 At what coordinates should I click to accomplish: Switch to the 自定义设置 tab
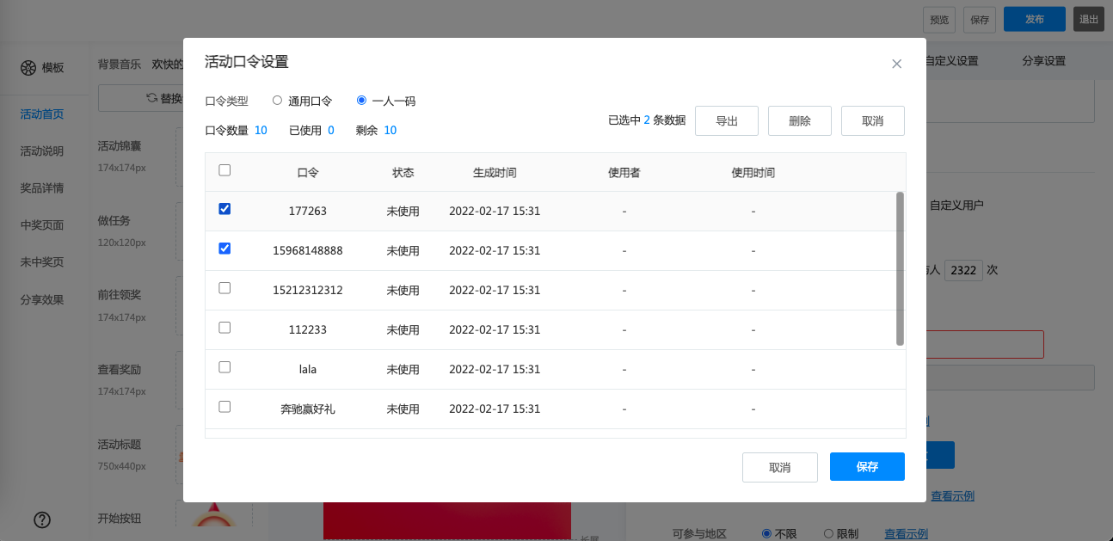[x=952, y=61]
